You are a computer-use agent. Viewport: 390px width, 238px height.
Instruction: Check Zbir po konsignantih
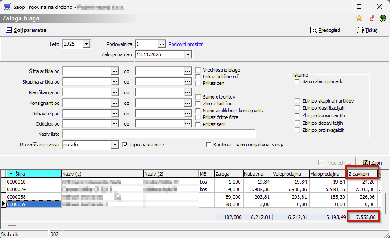coord(297,115)
